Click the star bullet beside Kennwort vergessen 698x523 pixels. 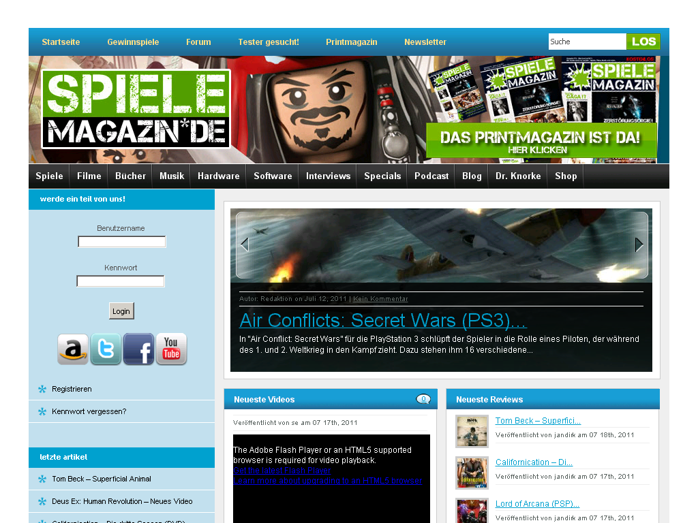coord(42,411)
